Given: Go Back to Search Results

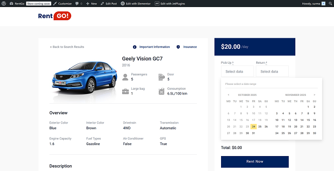Looking at the screenshot, I should point(67,47).
